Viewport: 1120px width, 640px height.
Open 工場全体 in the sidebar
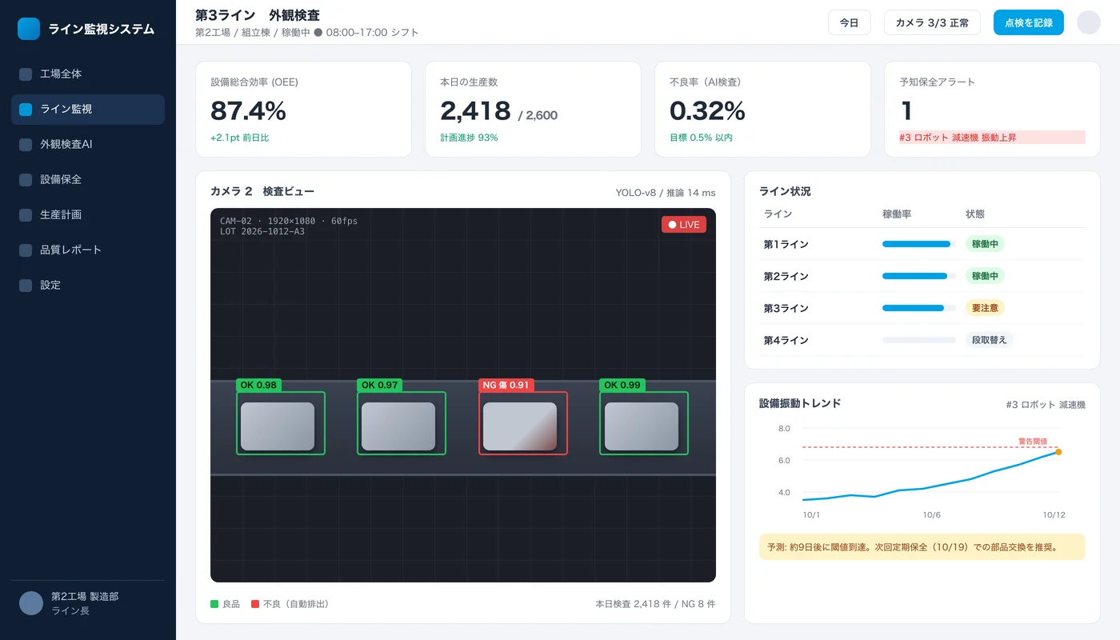pyautogui.click(x=88, y=74)
